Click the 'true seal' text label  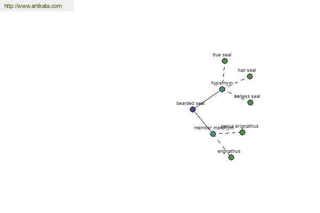pyautogui.click(x=222, y=55)
